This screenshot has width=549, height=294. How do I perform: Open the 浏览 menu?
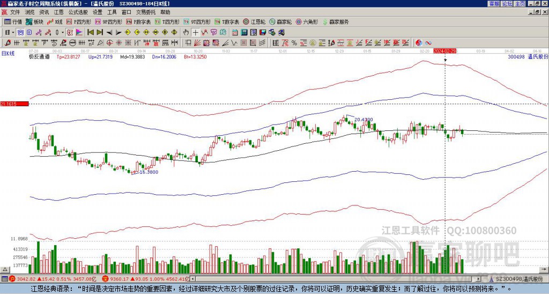click(30, 12)
